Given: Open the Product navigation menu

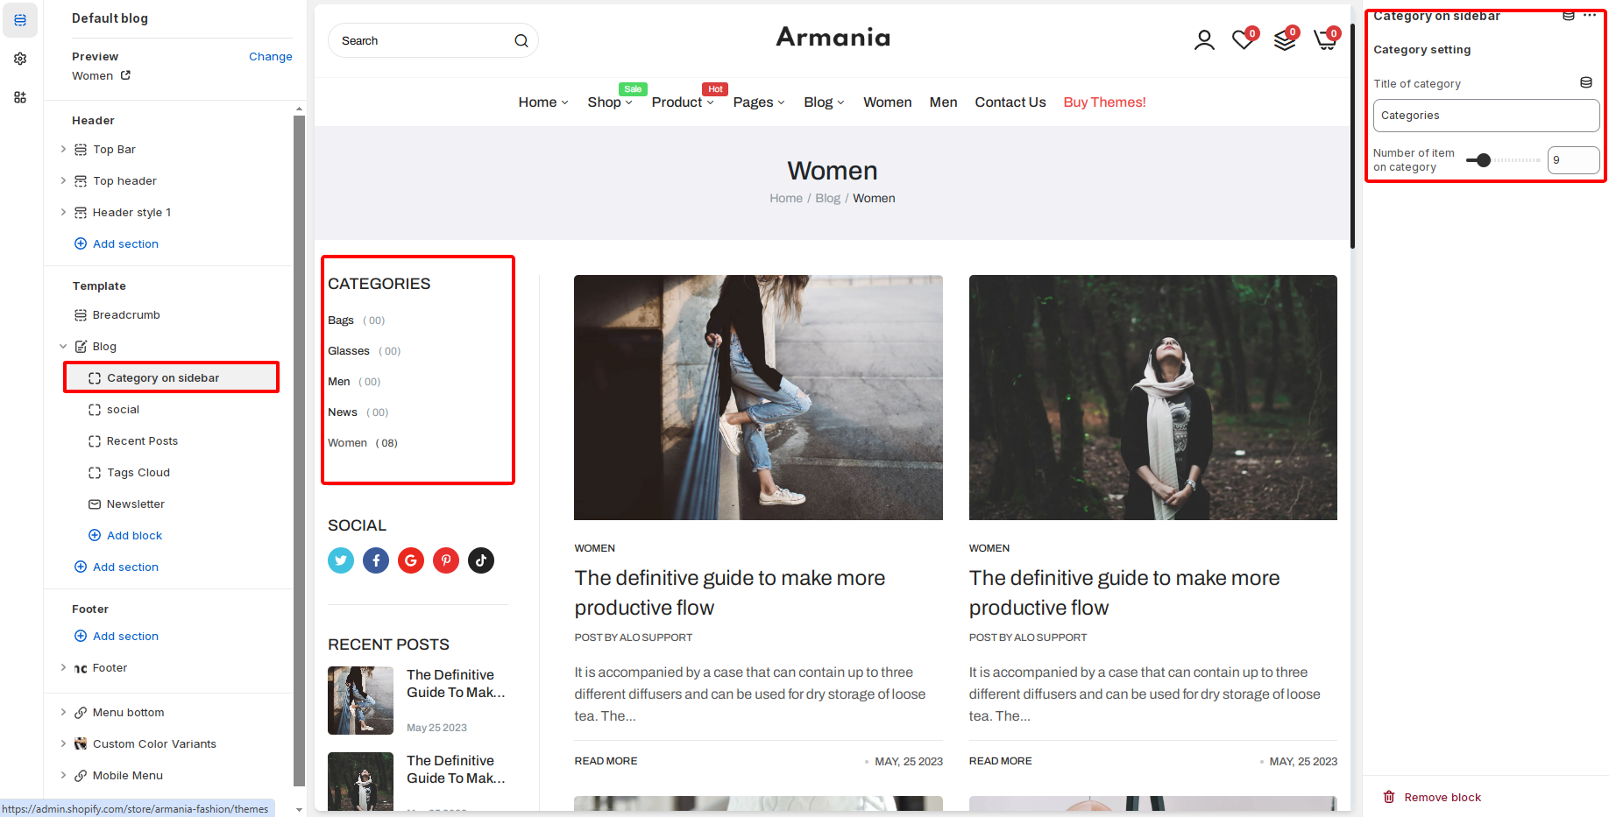Looking at the screenshot, I should [683, 102].
